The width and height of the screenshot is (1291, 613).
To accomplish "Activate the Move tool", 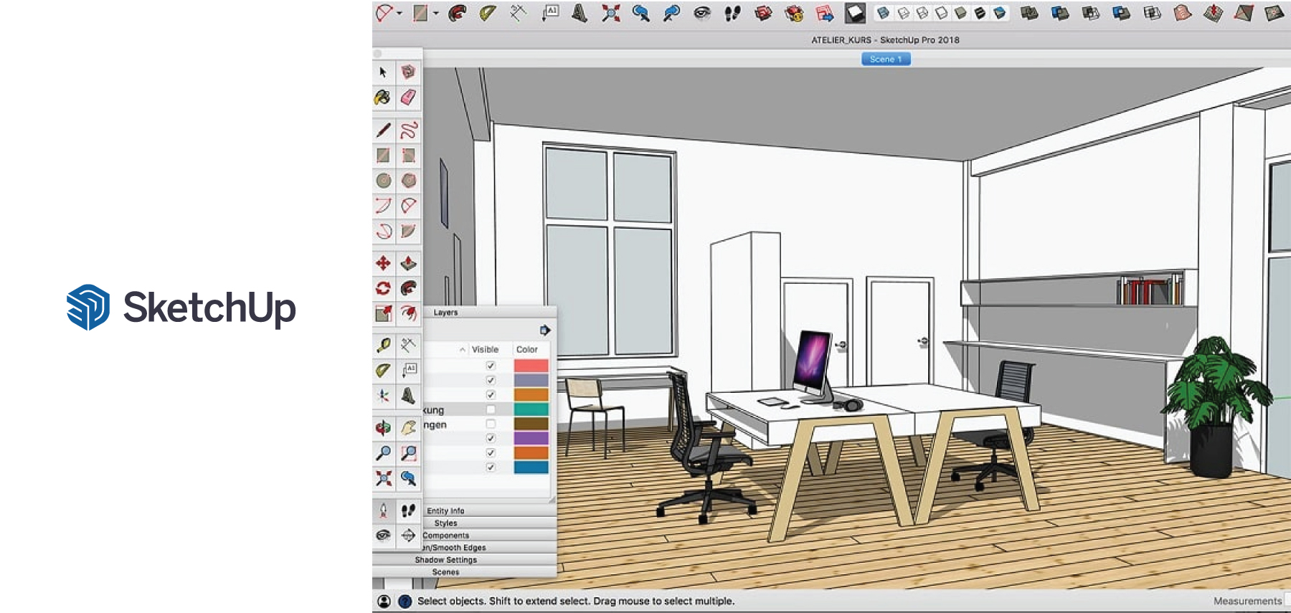I will click(x=383, y=263).
